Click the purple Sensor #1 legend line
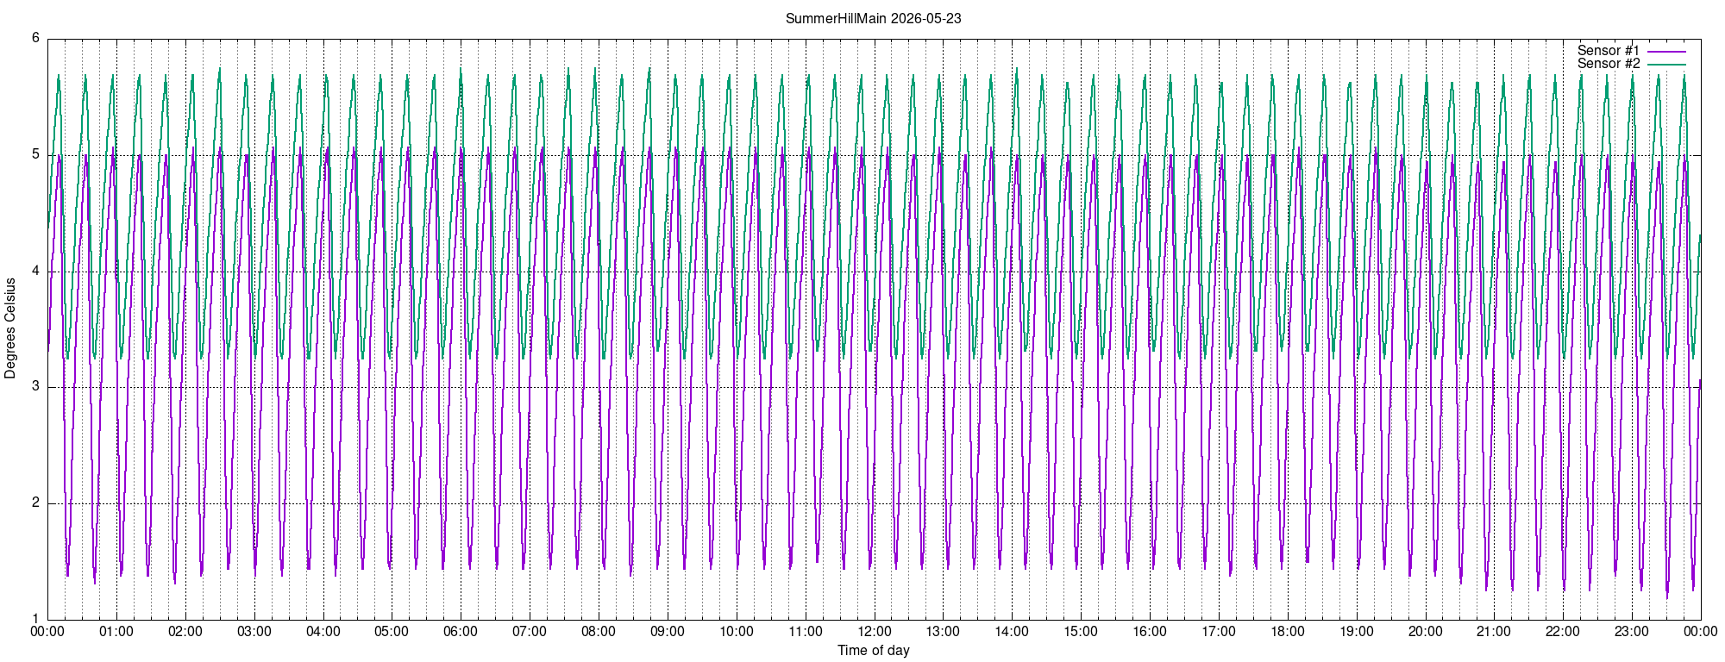The image size is (1725, 662). pos(1666,52)
